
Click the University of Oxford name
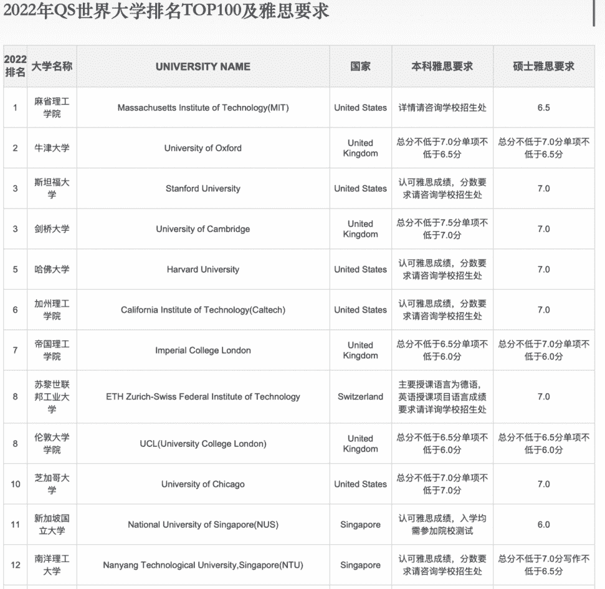coord(202,148)
